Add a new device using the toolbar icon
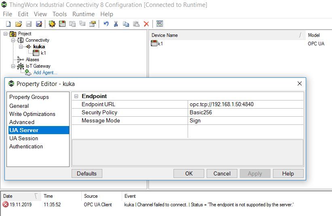332x216 pixels. click(x=62, y=24)
